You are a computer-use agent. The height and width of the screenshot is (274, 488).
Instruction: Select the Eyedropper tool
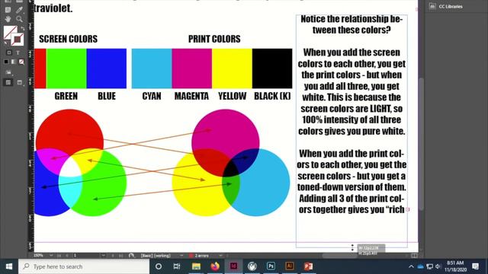19,10
